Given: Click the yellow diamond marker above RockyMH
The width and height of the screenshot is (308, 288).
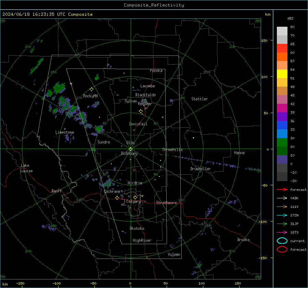Looking at the screenshot, I should (91, 89).
